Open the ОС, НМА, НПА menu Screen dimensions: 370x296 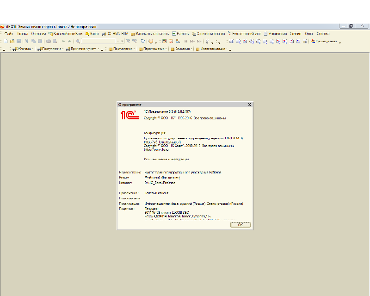tap(115, 33)
